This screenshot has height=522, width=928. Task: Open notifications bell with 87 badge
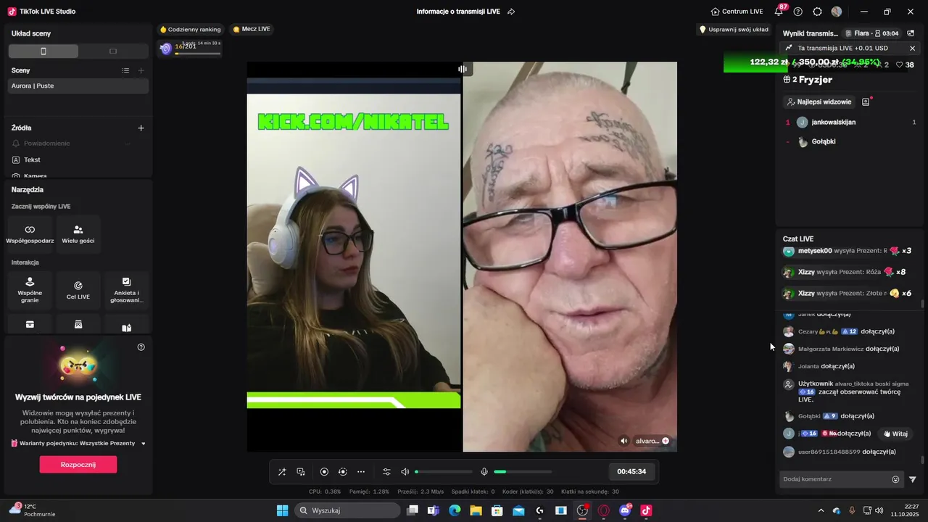coord(780,11)
